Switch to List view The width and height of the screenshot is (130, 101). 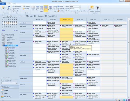click(x=33, y=8)
